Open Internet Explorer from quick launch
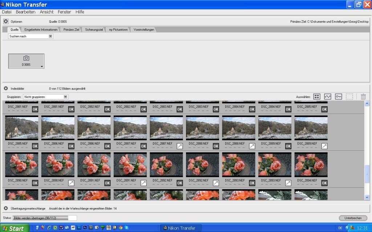This screenshot has height=232, width=372. coord(49,228)
